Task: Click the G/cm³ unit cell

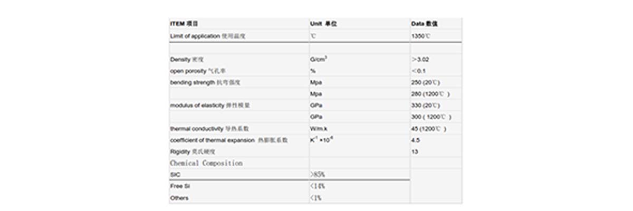Action: click(319, 60)
